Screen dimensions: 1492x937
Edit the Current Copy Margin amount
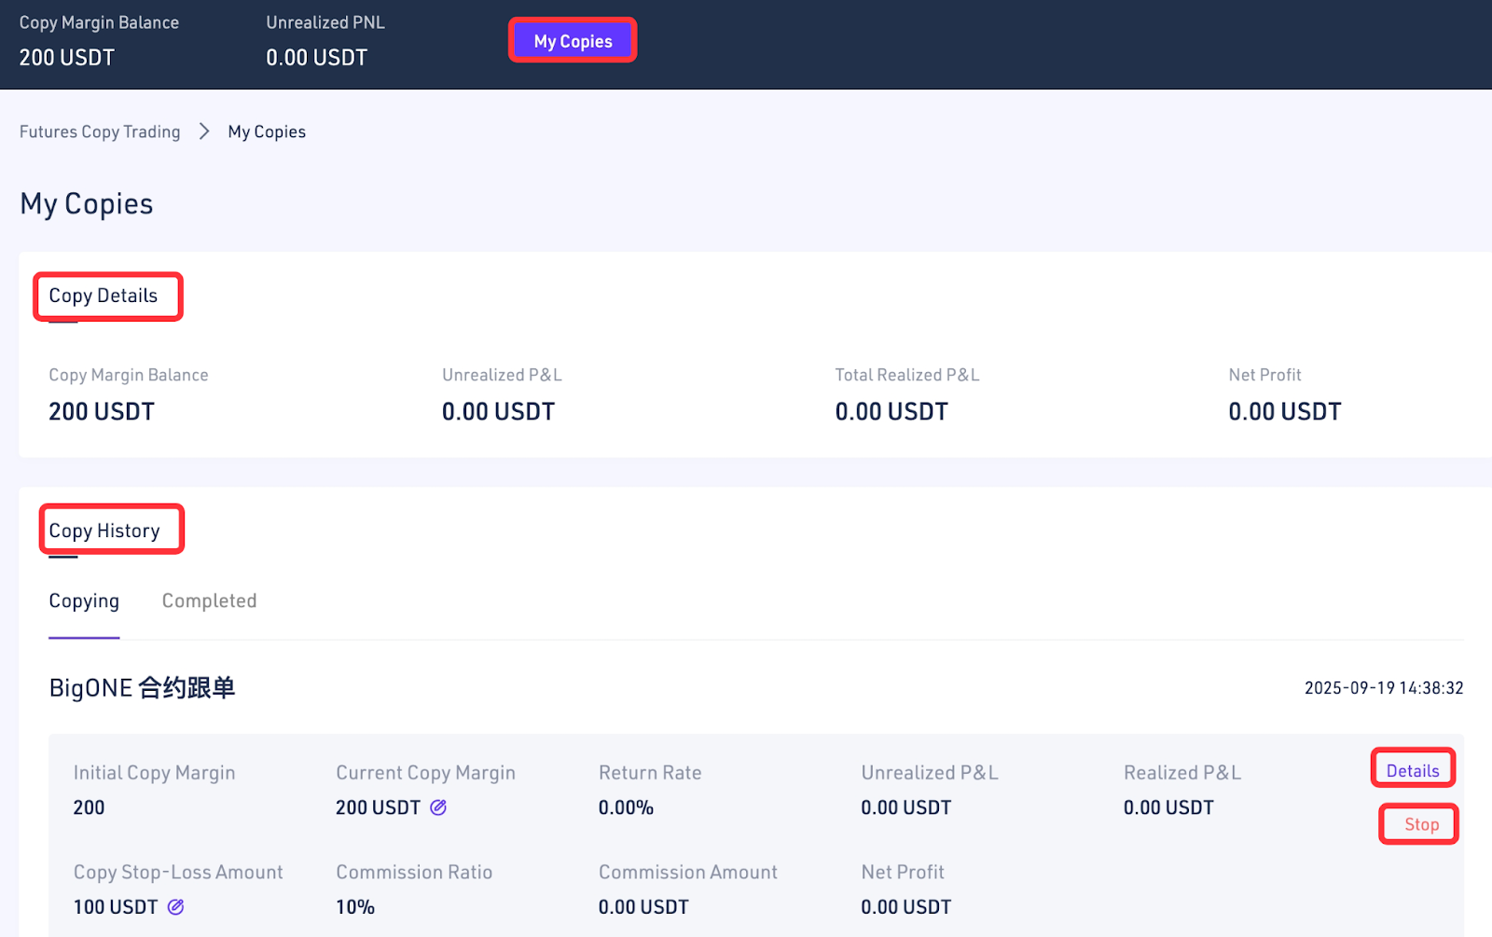[x=438, y=807]
